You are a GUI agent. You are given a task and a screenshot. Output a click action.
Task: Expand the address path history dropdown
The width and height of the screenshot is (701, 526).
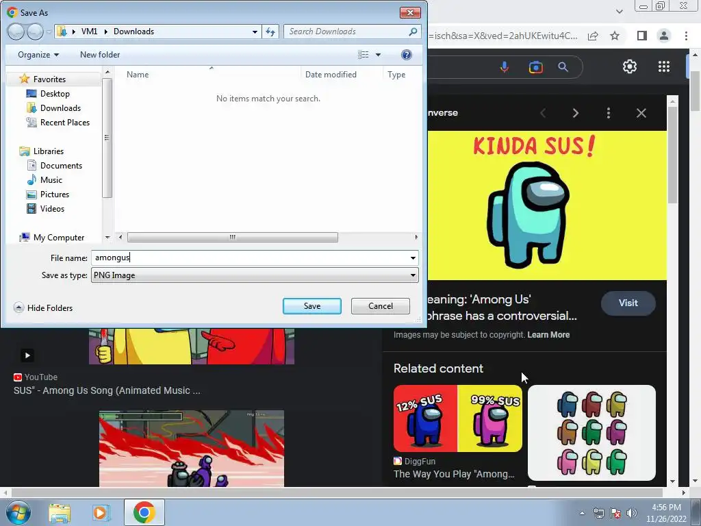point(255,32)
